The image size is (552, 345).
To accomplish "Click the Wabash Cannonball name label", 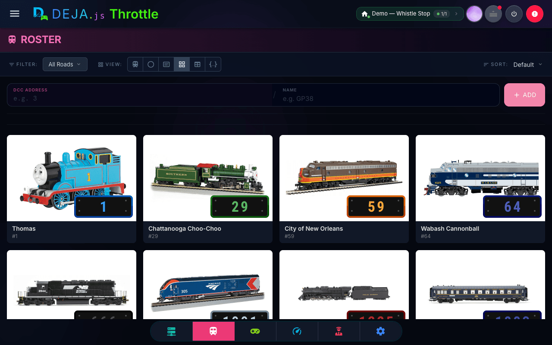I will (450, 229).
